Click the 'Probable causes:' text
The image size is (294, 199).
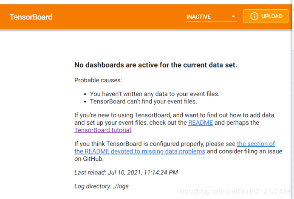pos(98,80)
